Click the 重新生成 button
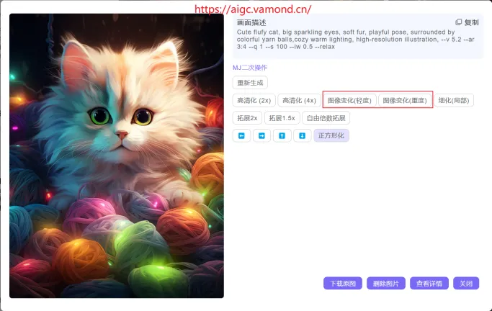The width and height of the screenshot is (492, 311). pos(250,83)
